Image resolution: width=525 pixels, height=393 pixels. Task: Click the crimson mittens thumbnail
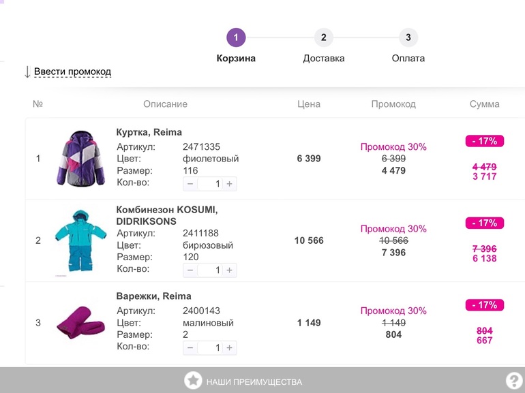click(x=80, y=323)
